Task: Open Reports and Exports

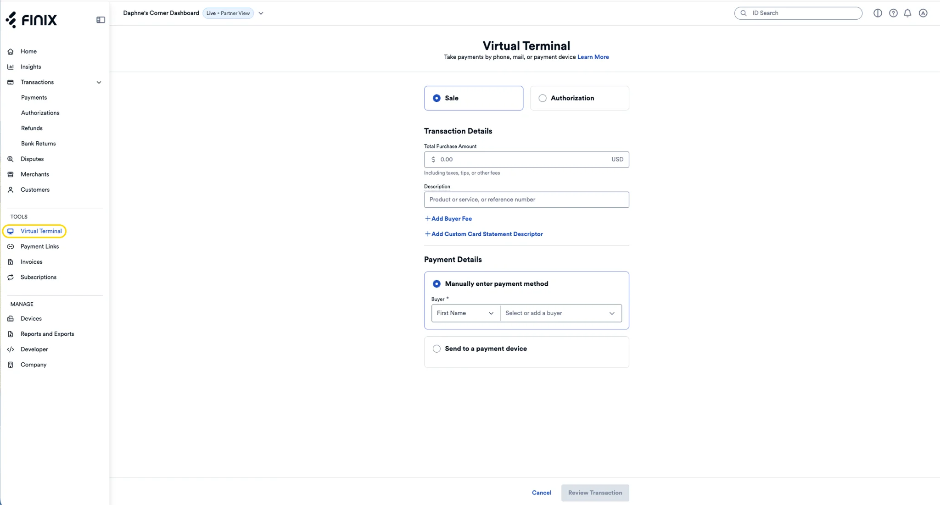Action: pos(47,334)
